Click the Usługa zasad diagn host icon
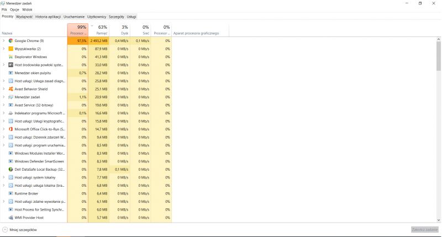 pyautogui.click(x=10, y=81)
